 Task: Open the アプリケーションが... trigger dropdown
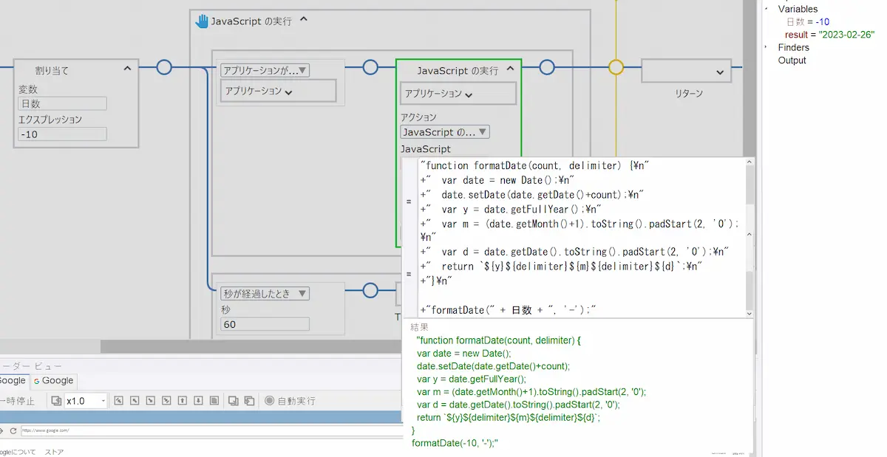[265, 70]
